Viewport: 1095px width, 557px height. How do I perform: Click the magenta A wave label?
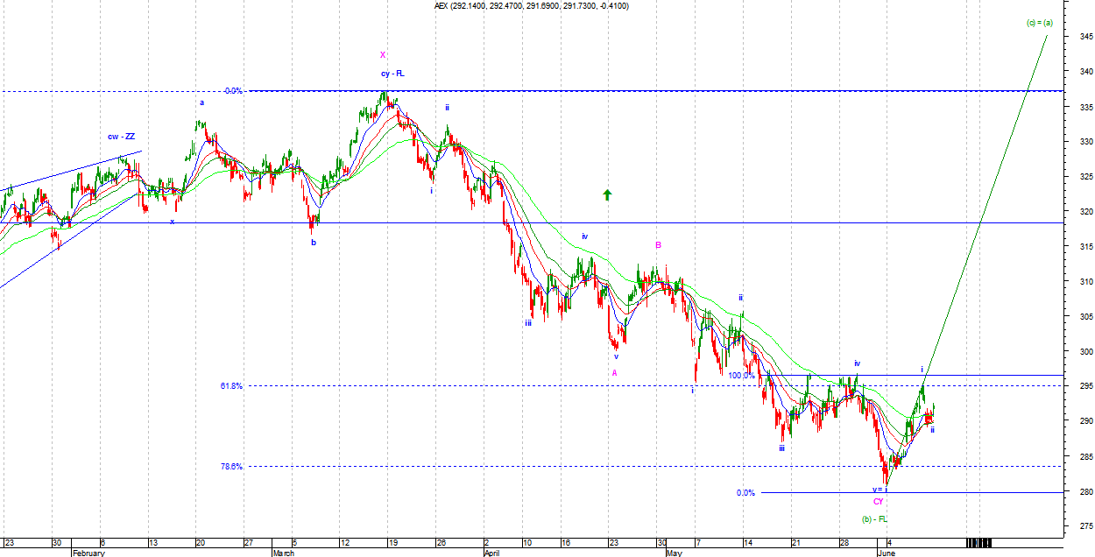click(x=614, y=372)
